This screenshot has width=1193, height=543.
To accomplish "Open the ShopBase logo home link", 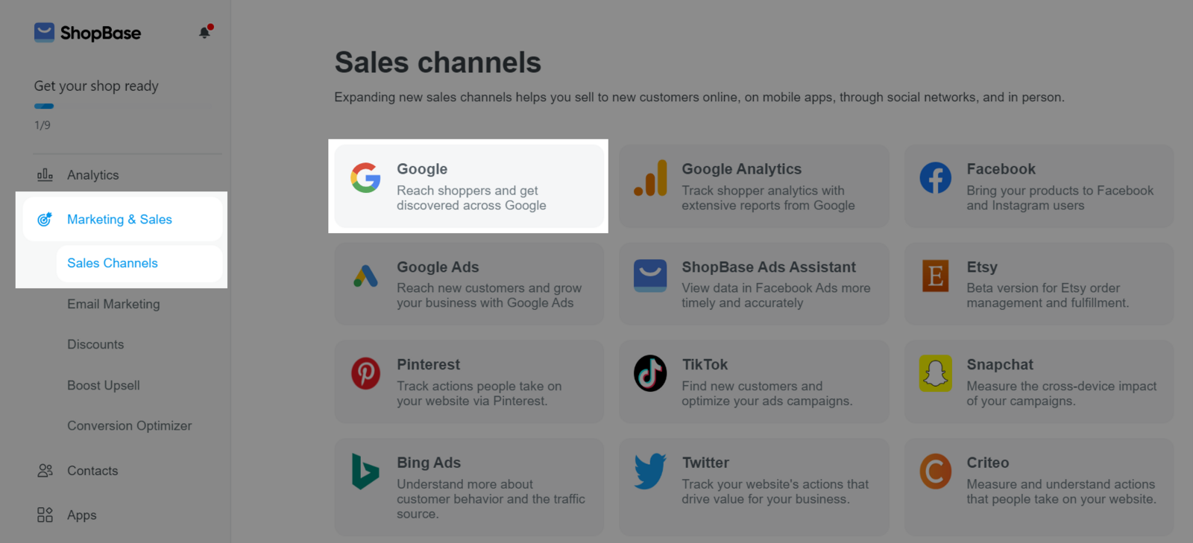I will [87, 33].
